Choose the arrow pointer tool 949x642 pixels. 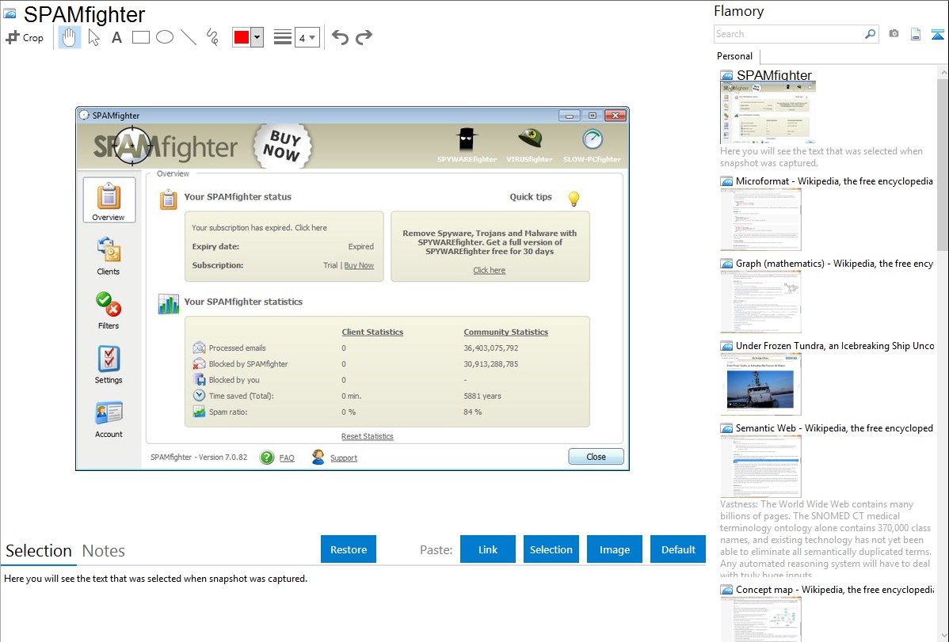click(93, 37)
